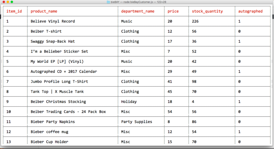The image size is (274, 149).
Task: Select the Bieber coffee mug product text
Action: pos(49,132)
